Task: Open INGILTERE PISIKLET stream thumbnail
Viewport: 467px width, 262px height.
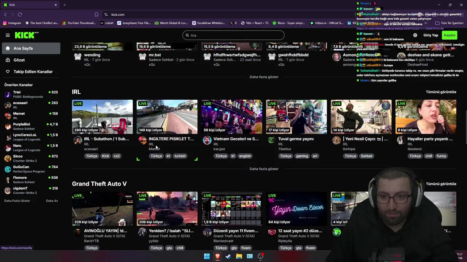Action: pos(167,117)
